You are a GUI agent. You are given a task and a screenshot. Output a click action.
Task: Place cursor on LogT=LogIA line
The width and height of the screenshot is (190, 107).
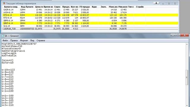(9, 53)
